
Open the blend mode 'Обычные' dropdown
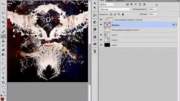[x=116, y=9]
